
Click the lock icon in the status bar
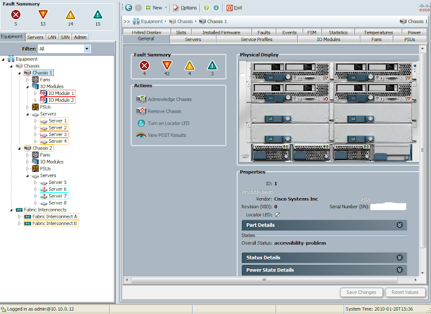coord(3,309)
